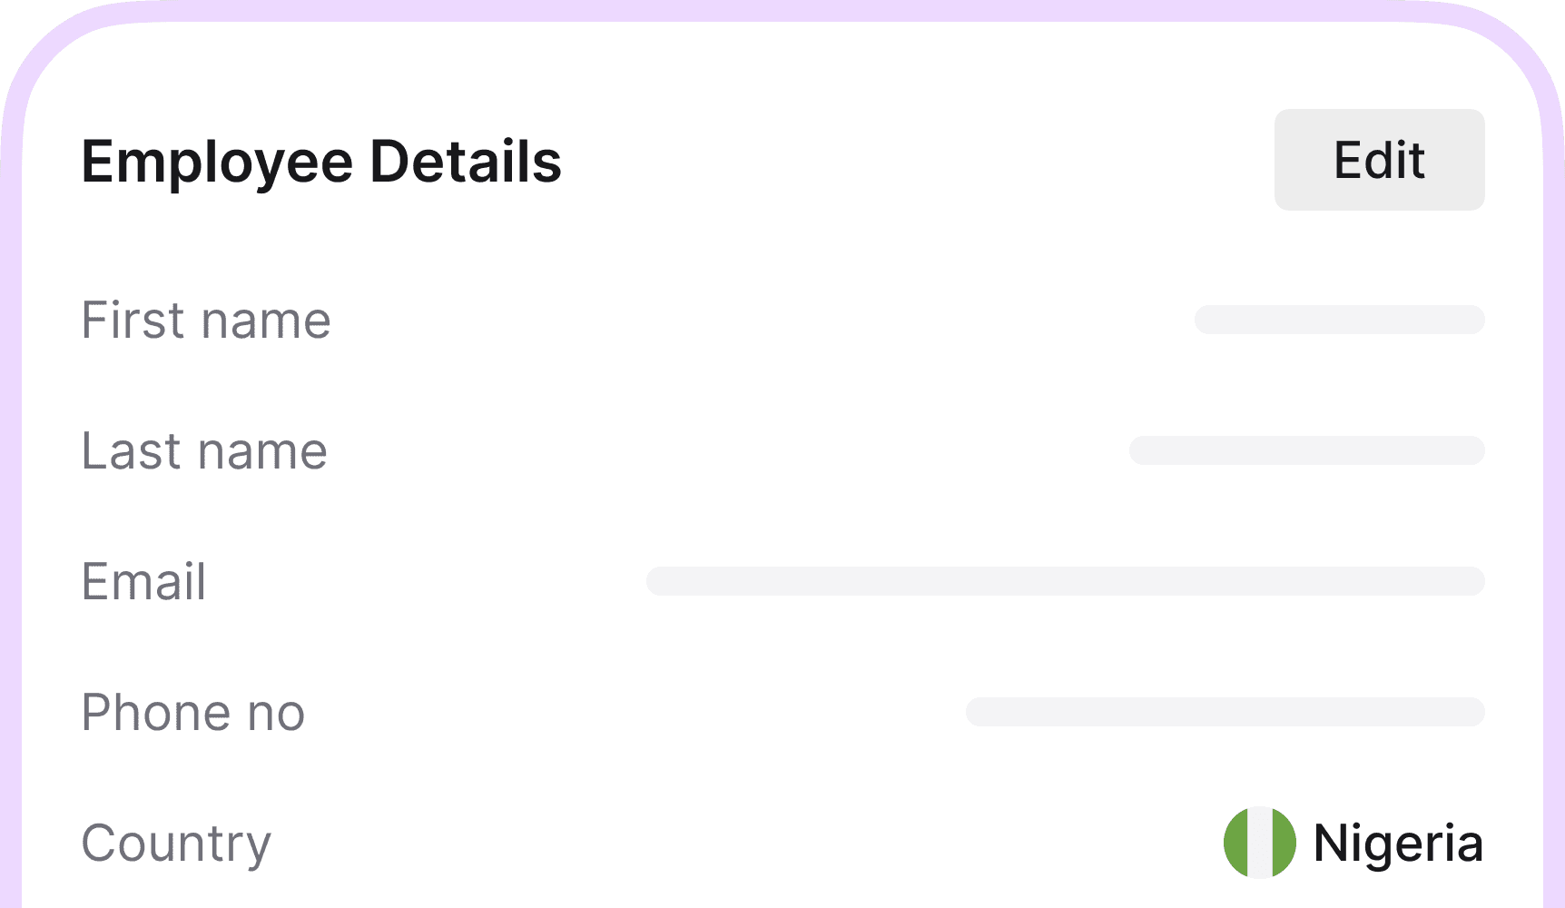This screenshot has width=1565, height=908.
Task: Click the word "First" in First name
Action: [133, 320]
